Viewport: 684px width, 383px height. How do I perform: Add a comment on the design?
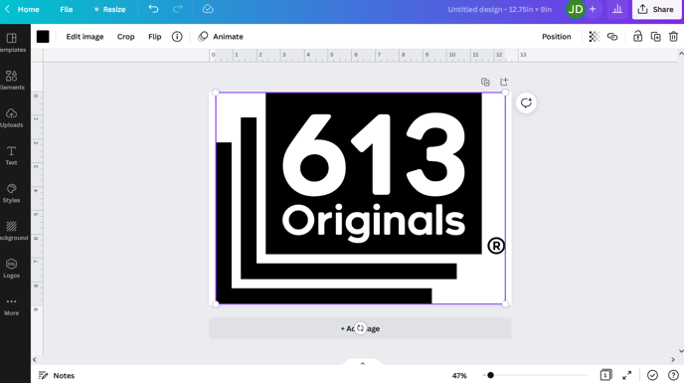click(526, 103)
